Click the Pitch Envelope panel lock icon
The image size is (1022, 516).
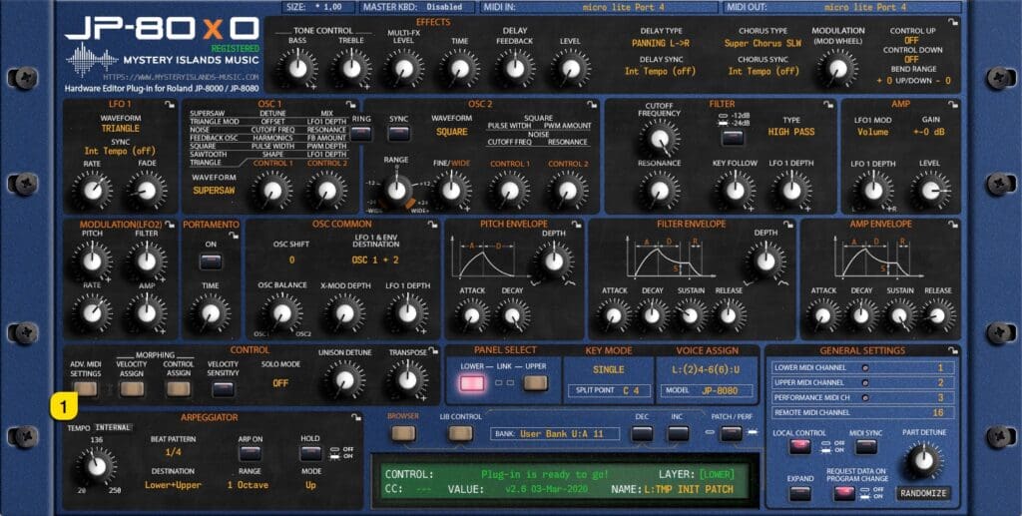pos(576,225)
